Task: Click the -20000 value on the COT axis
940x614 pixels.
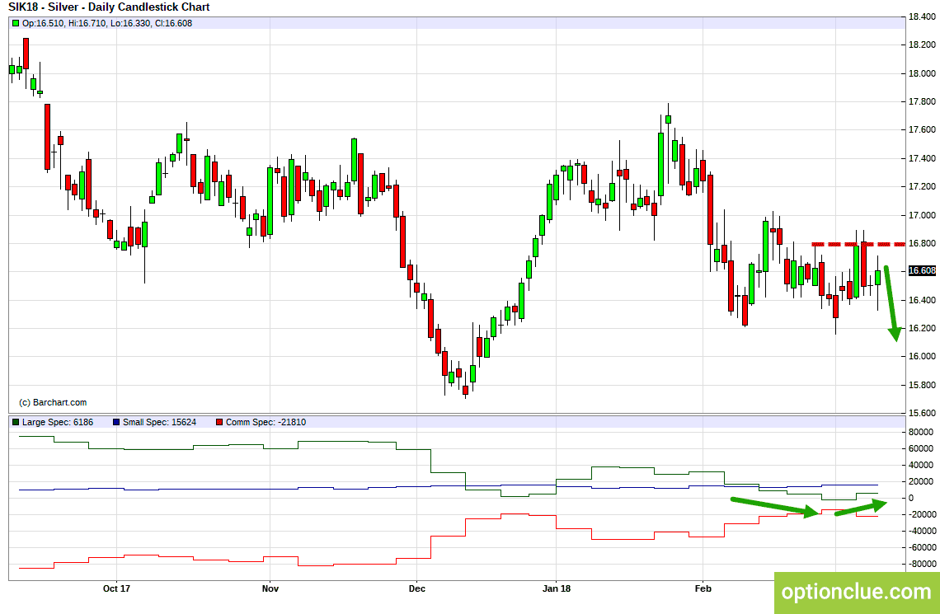Action: click(921, 514)
